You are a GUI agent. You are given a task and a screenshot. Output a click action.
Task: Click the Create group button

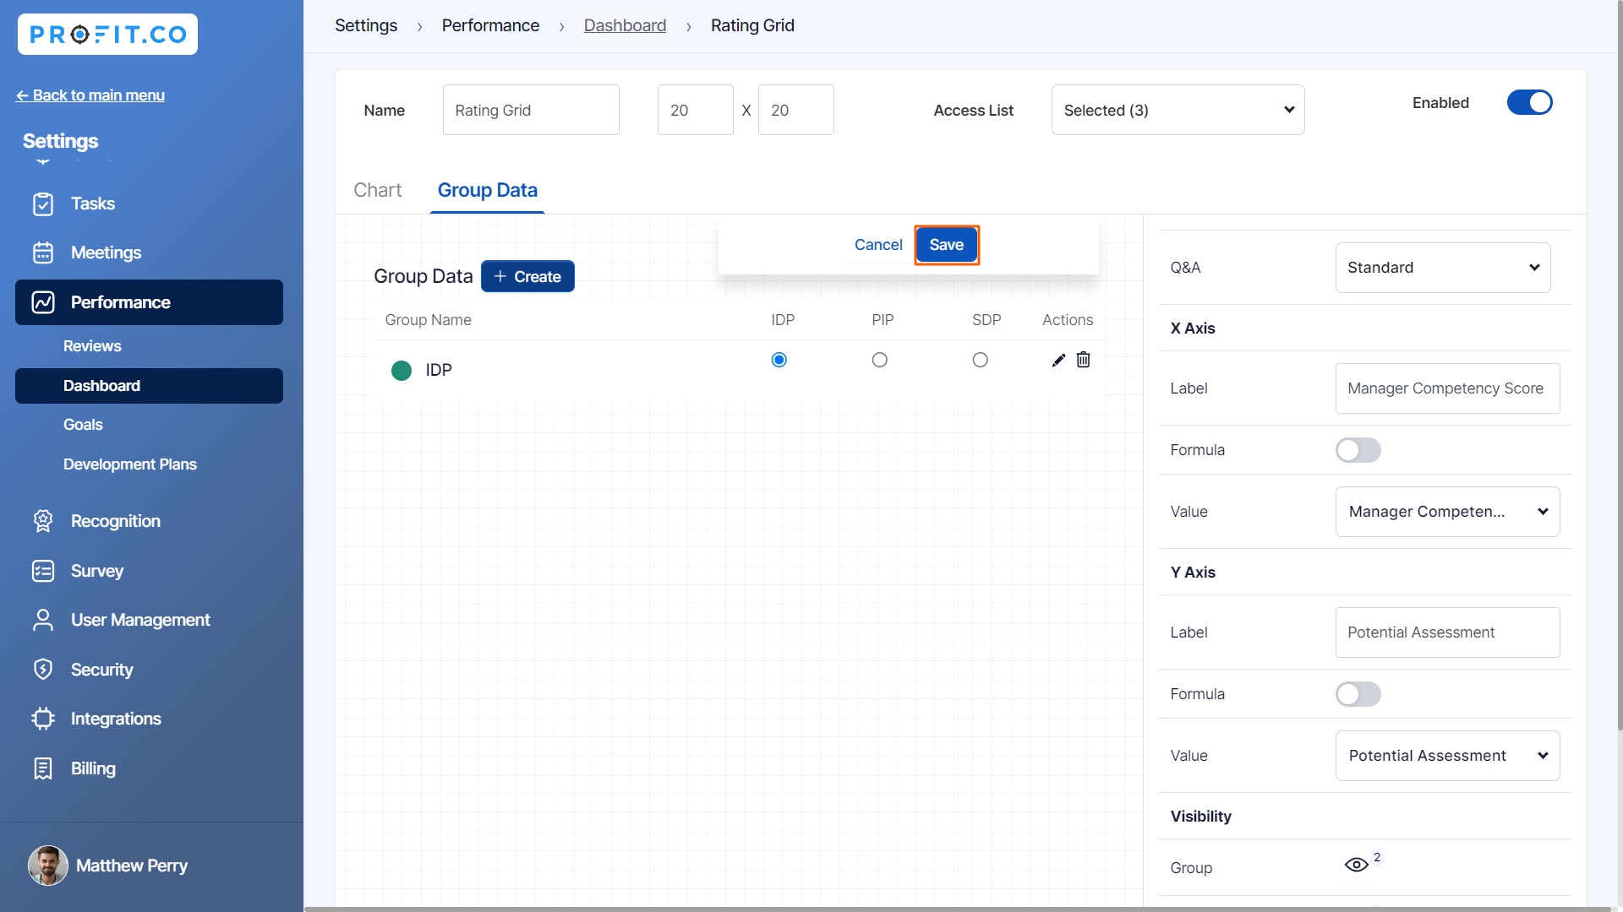[x=527, y=276]
